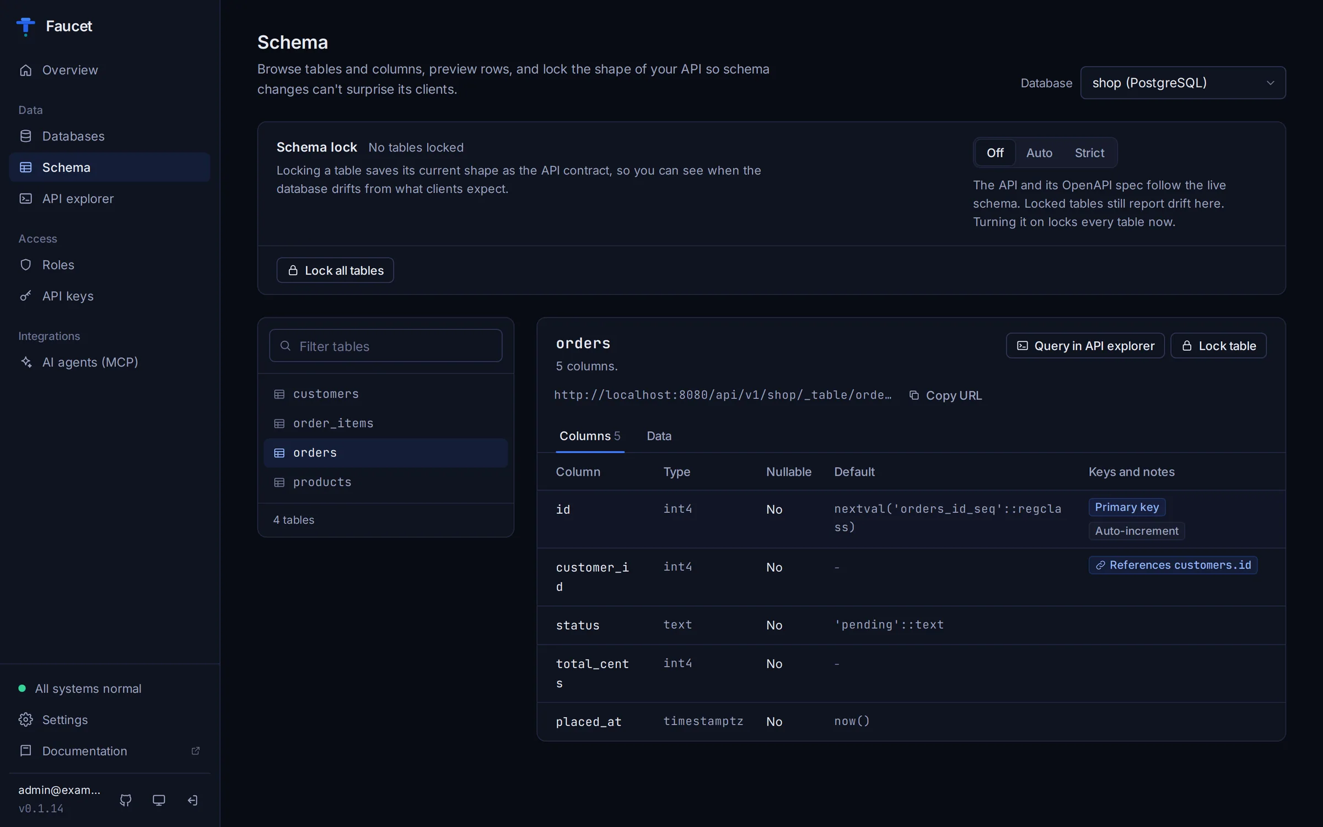Set the schema lock mode to Off

pos(994,153)
